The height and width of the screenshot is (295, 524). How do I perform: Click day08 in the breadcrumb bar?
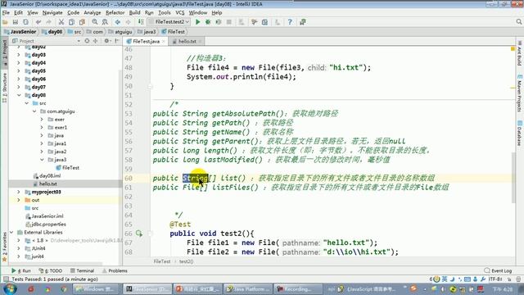point(52,32)
